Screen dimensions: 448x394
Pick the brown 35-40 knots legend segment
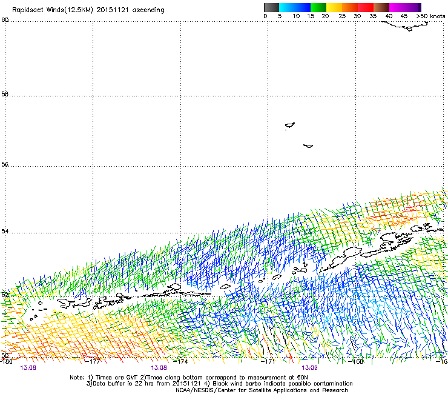[381, 7]
